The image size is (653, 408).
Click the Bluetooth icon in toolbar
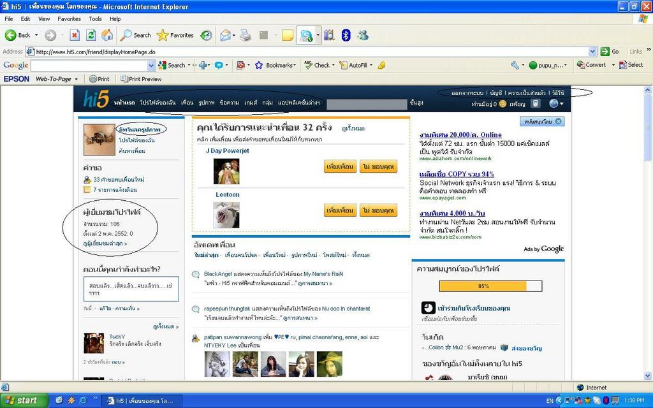[x=346, y=36]
